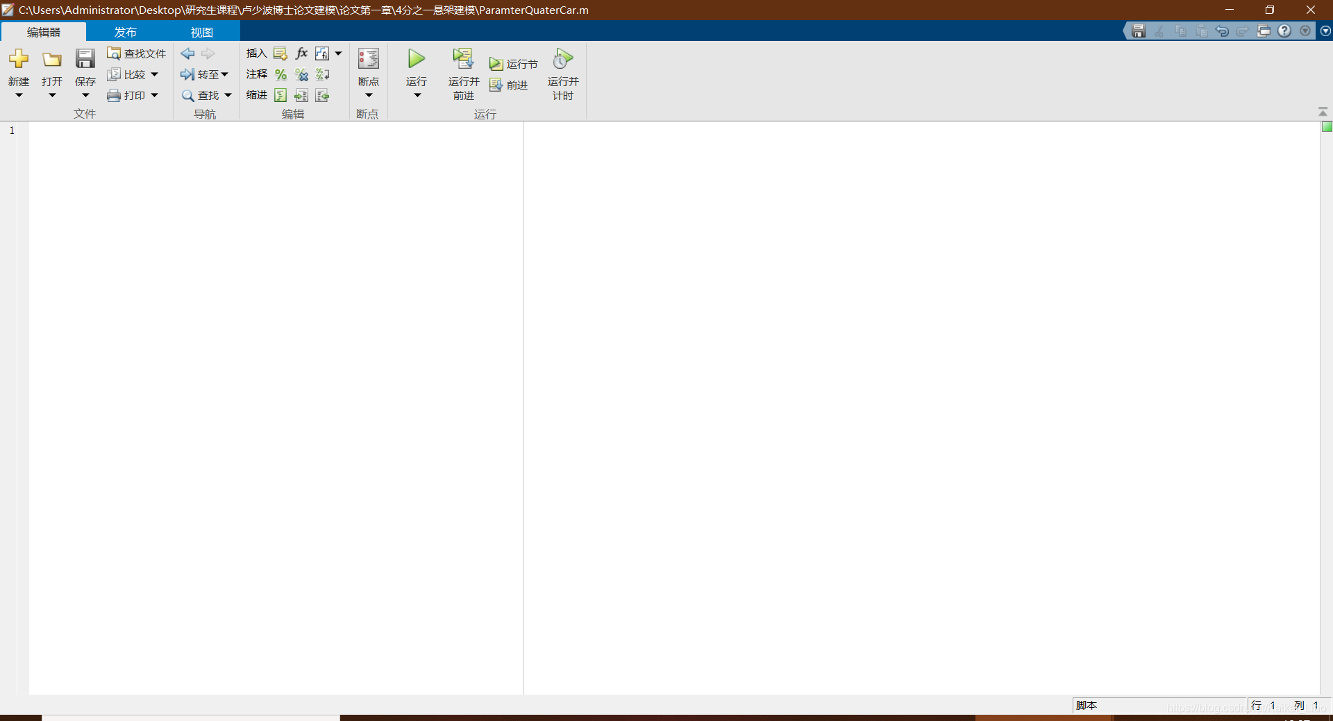
Task: Expand the fixed-point icon dropdown arrow
Action: click(339, 53)
